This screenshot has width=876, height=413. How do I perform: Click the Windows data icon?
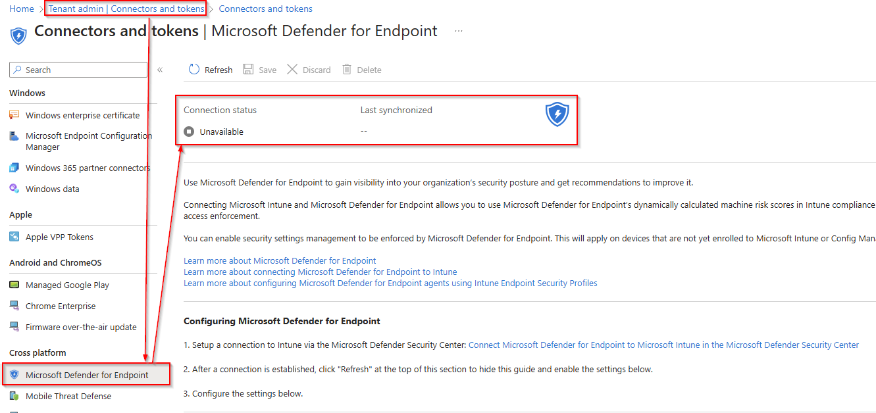[14, 189]
